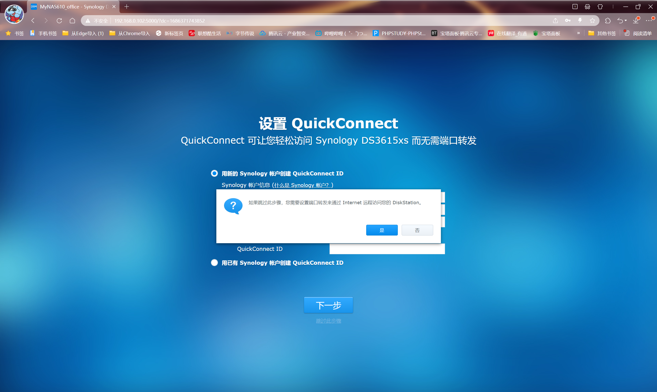
Task: Click the incognito glasses icon
Action: point(587,7)
